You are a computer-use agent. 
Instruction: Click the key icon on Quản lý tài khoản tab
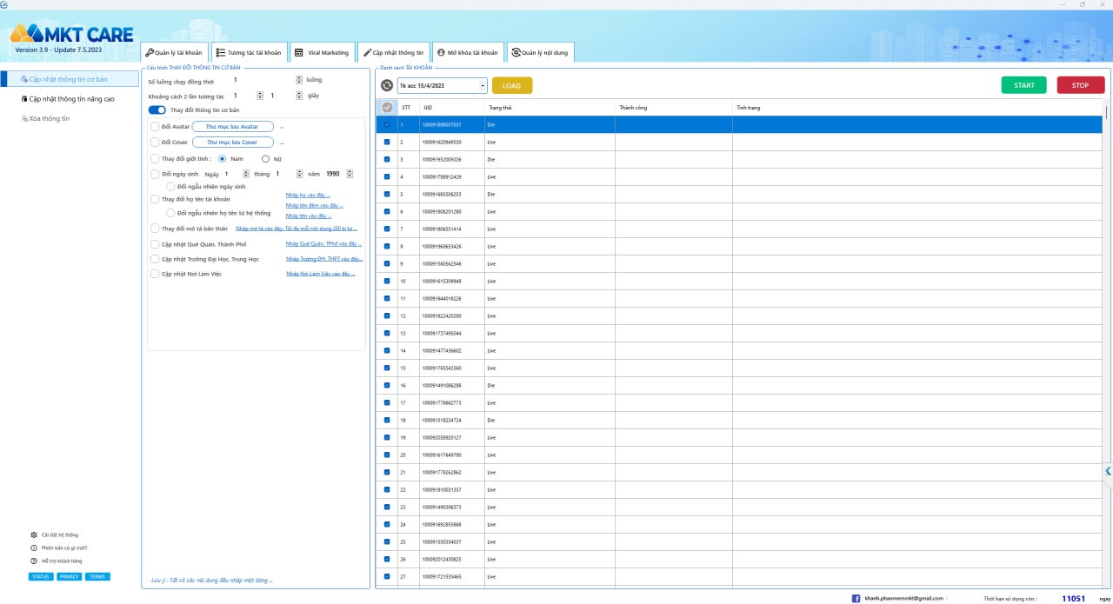149,52
